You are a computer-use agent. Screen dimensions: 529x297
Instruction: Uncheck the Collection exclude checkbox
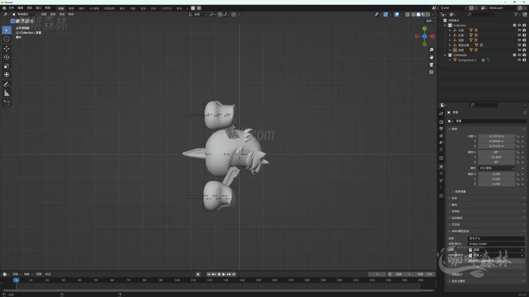click(x=514, y=25)
